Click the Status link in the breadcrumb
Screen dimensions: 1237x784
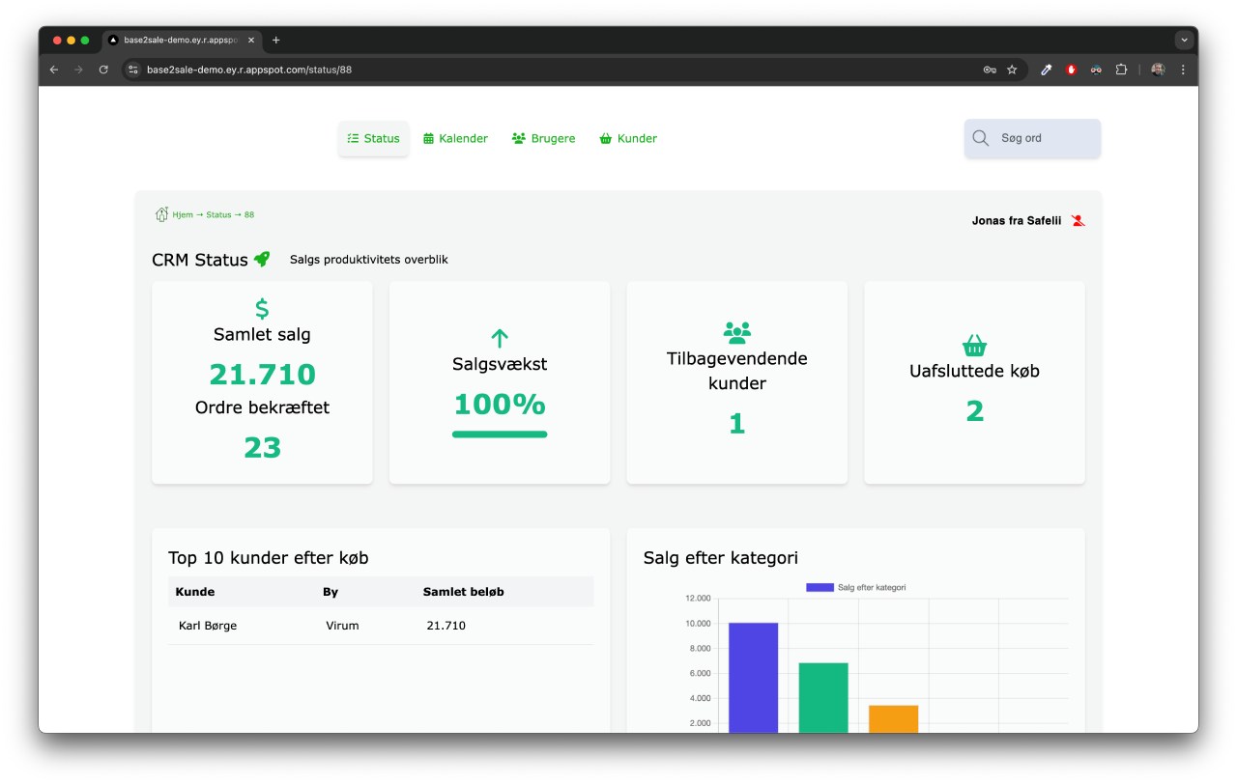coord(218,214)
